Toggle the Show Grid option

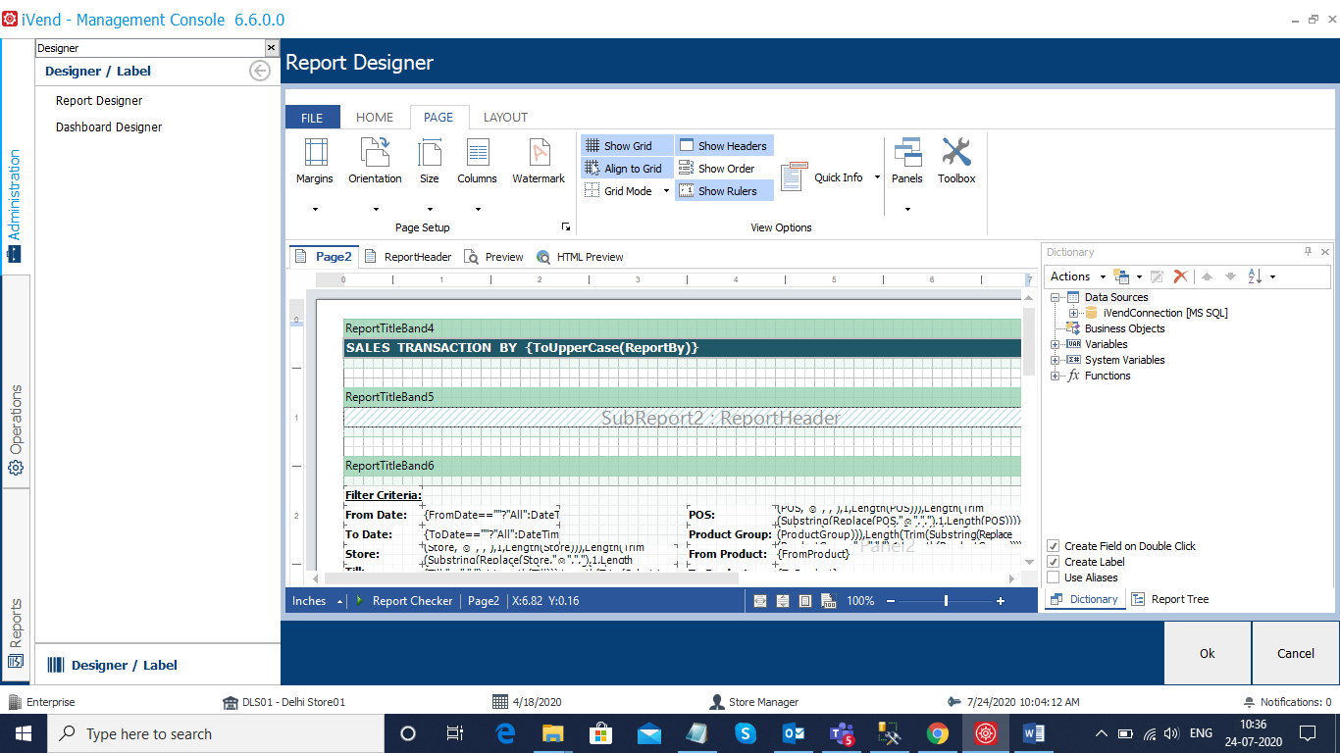coord(627,146)
